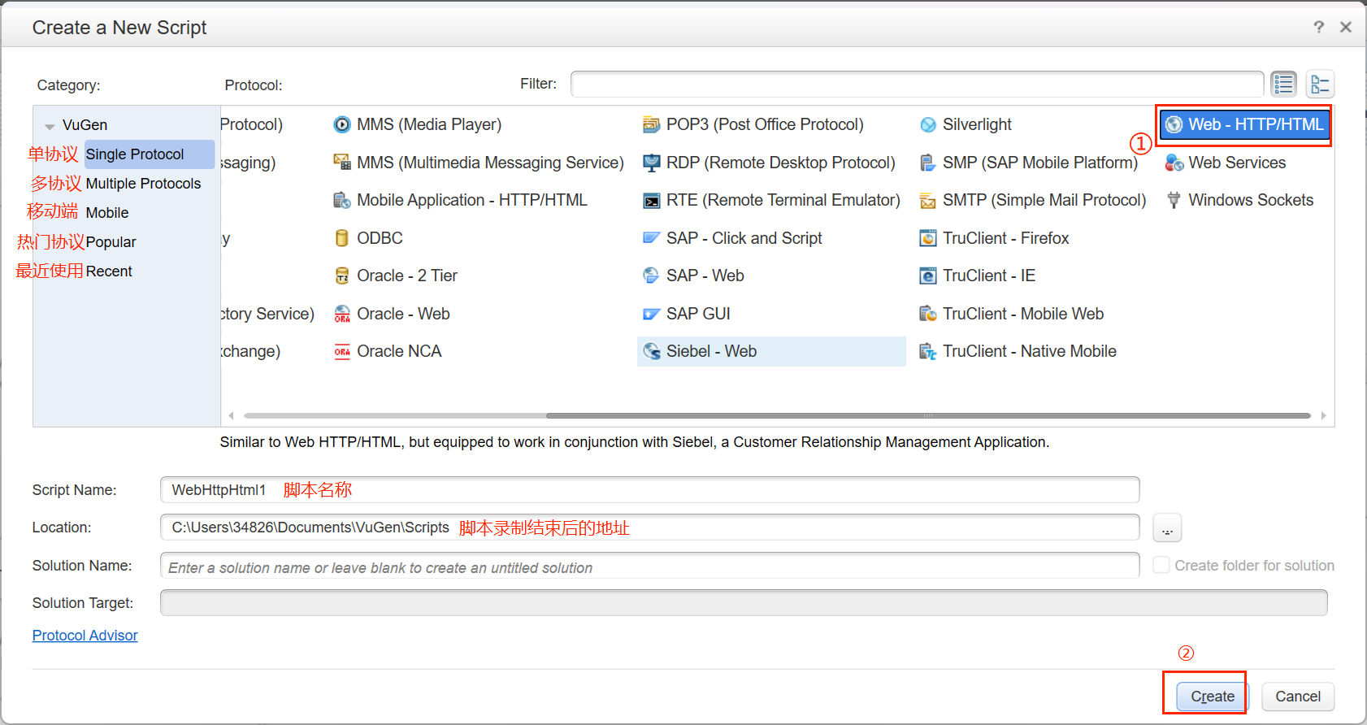Show the Popular protocols category
The image size is (1367, 725).
coord(111,242)
